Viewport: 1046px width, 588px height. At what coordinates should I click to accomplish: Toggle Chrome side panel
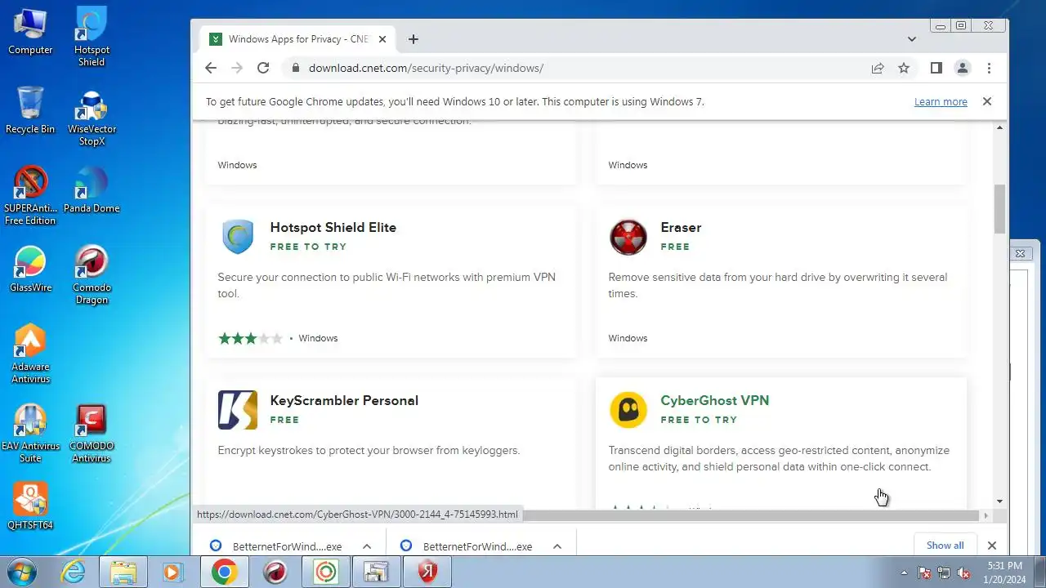point(936,68)
